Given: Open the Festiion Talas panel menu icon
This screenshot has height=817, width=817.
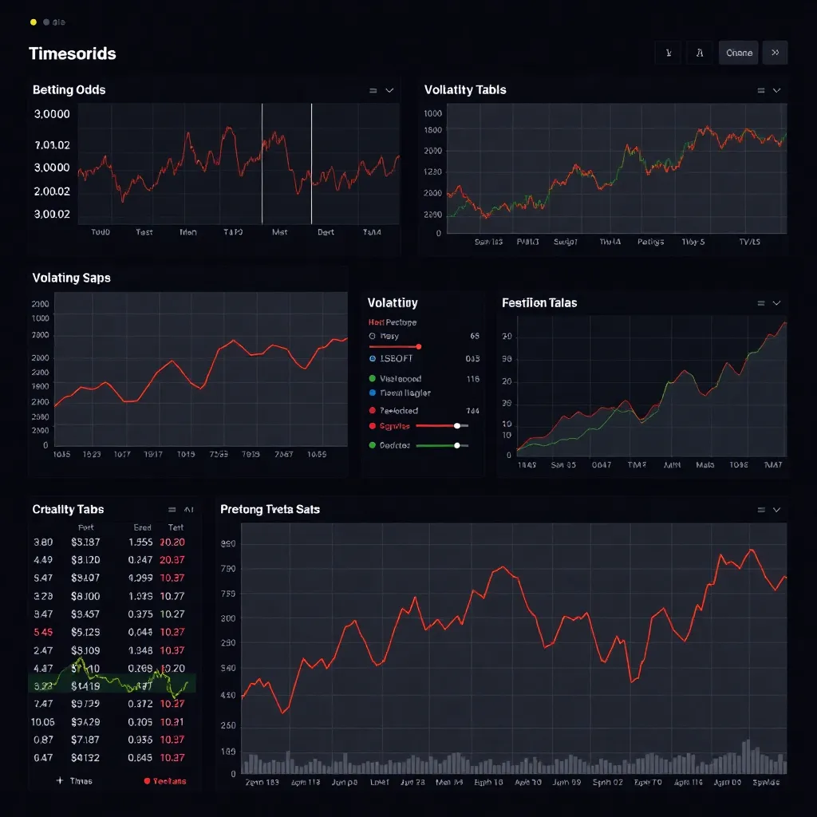Looking at the screenshot, I should 761,303.
